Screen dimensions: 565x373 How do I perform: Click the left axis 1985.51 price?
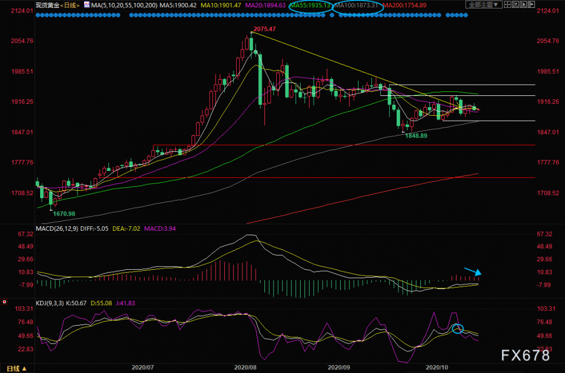click(22, 71)
